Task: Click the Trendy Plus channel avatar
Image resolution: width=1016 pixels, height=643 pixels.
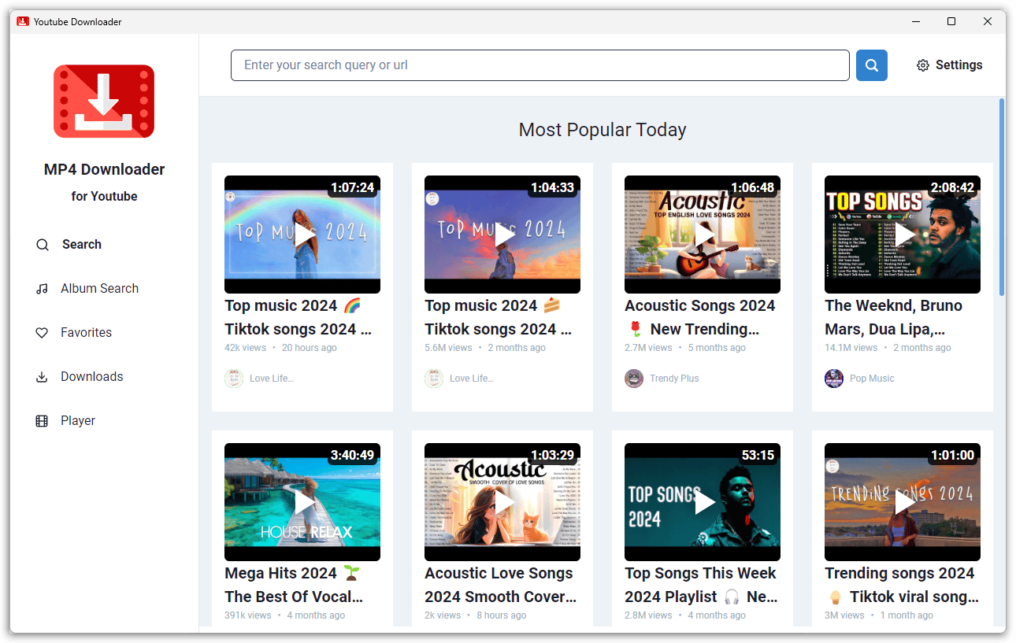Action: click(634, 379)
